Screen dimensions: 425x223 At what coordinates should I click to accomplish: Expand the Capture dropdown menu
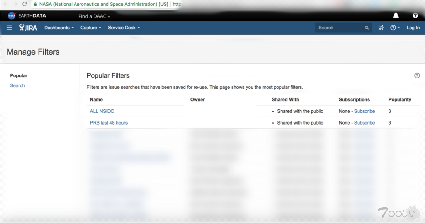(90, 28)
